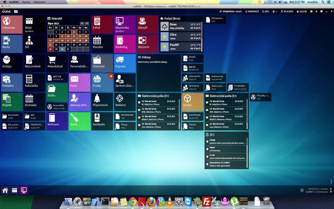Open the Prodej basket tile
This screenshot has width=334, height=209.
[102, 83]
